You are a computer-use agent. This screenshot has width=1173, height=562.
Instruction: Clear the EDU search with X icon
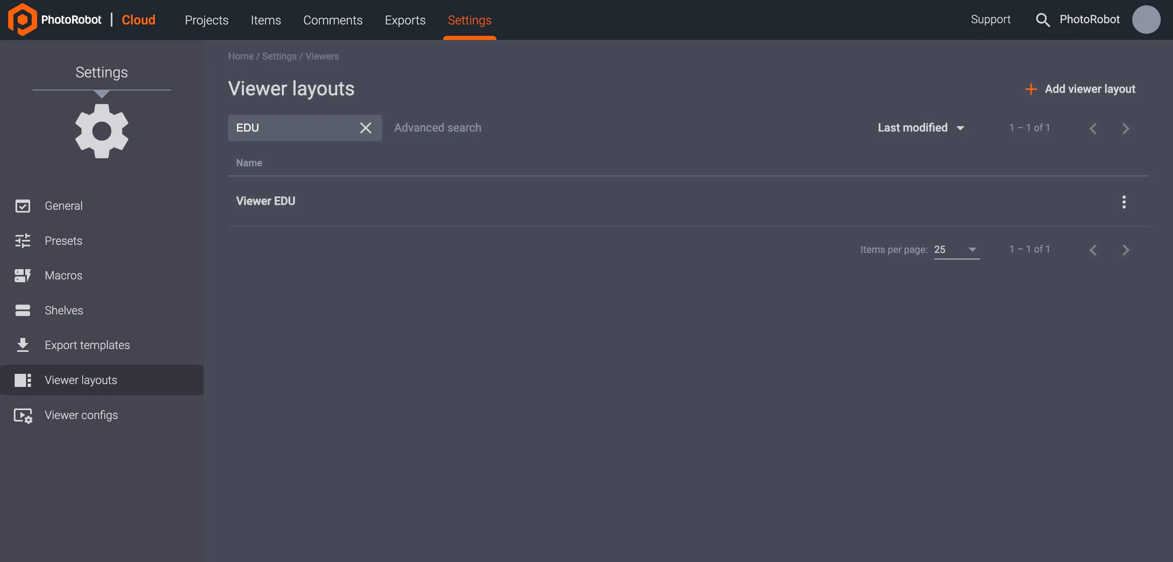pyautogui.click(x=365, y=128)
